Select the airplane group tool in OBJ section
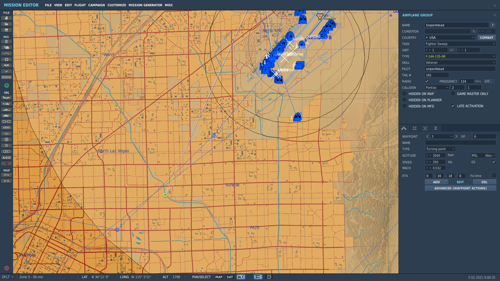 tap(6, 96)
